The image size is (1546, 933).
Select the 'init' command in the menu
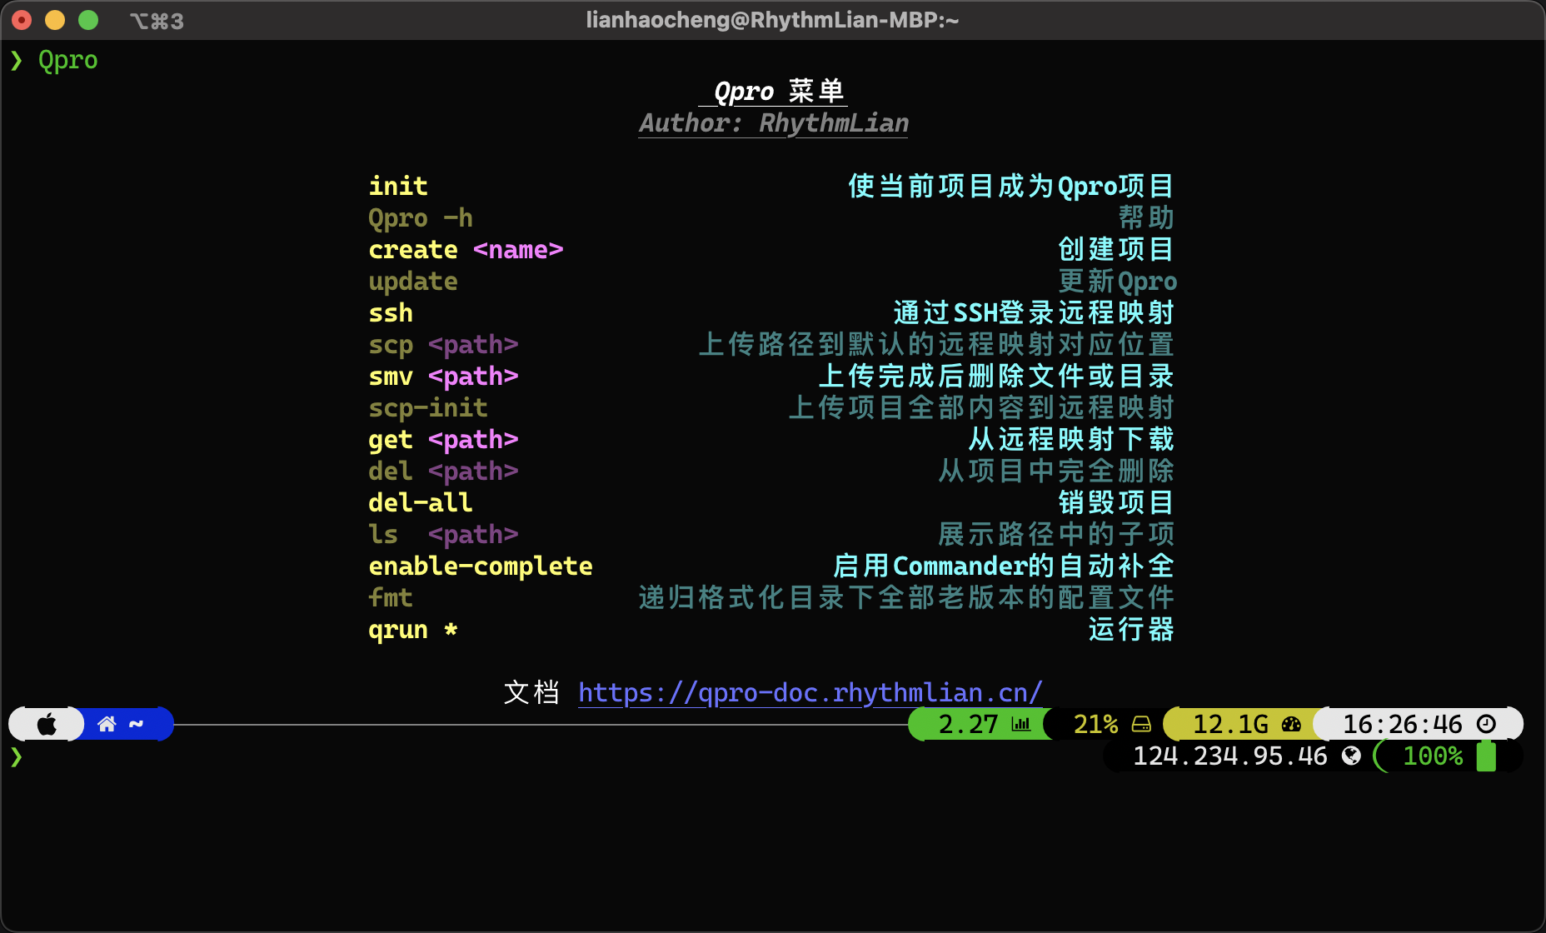point(398,186)
